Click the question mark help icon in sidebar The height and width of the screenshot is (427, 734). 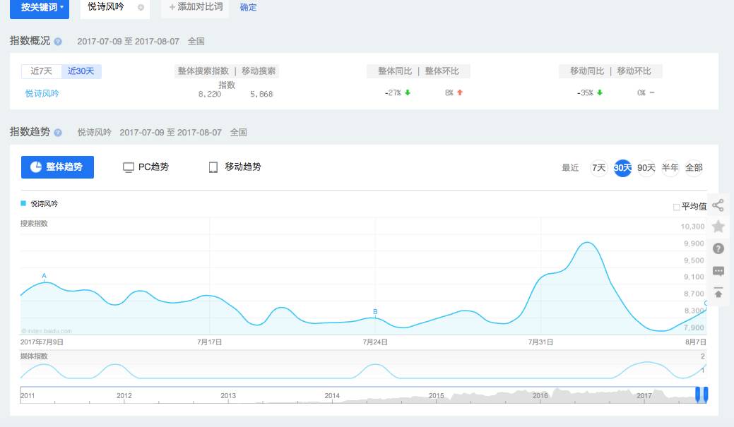point(718,248)
